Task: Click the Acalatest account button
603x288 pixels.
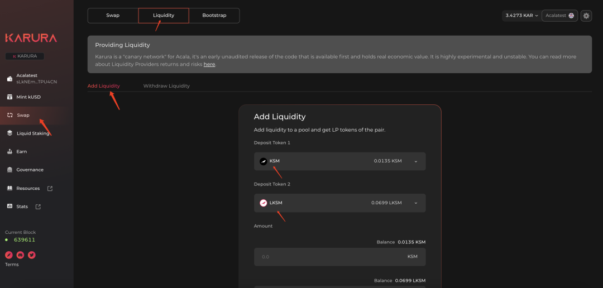Action: click(x=559, y=16)
